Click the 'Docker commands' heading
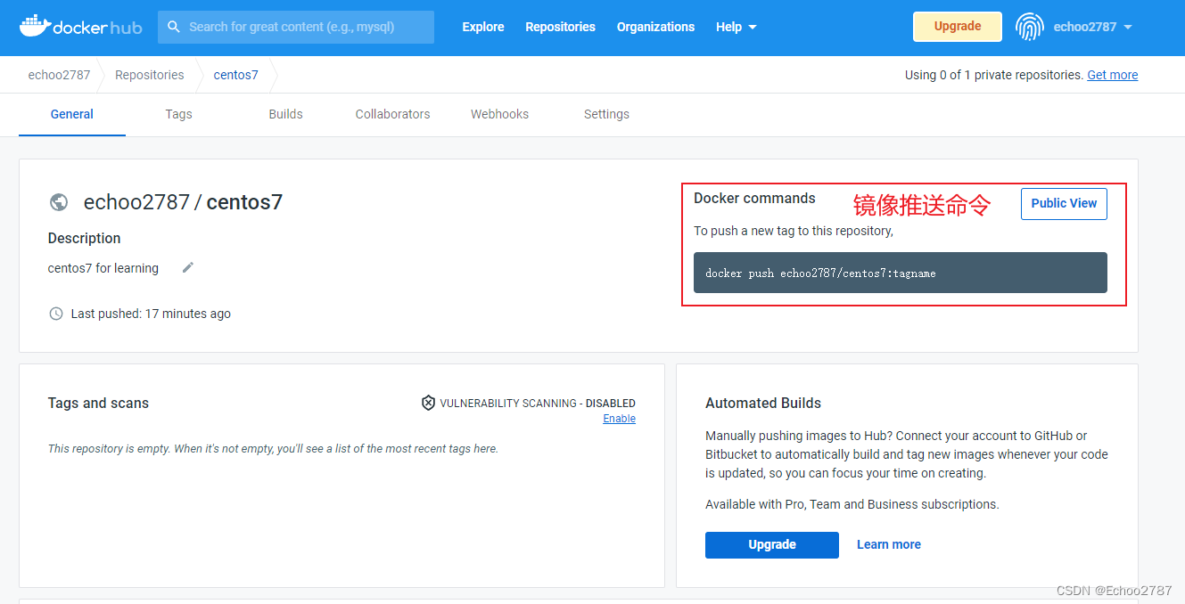 pos(754,198)
